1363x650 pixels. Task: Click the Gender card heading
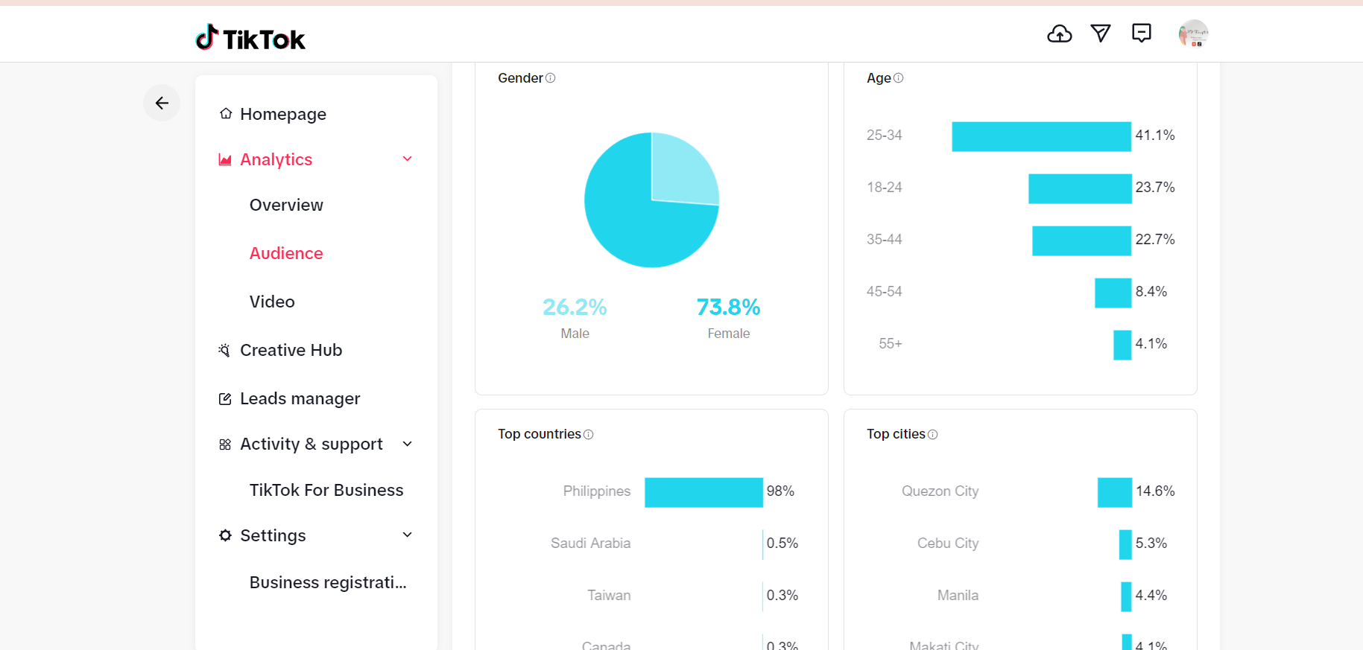click(x=520, y=78)
